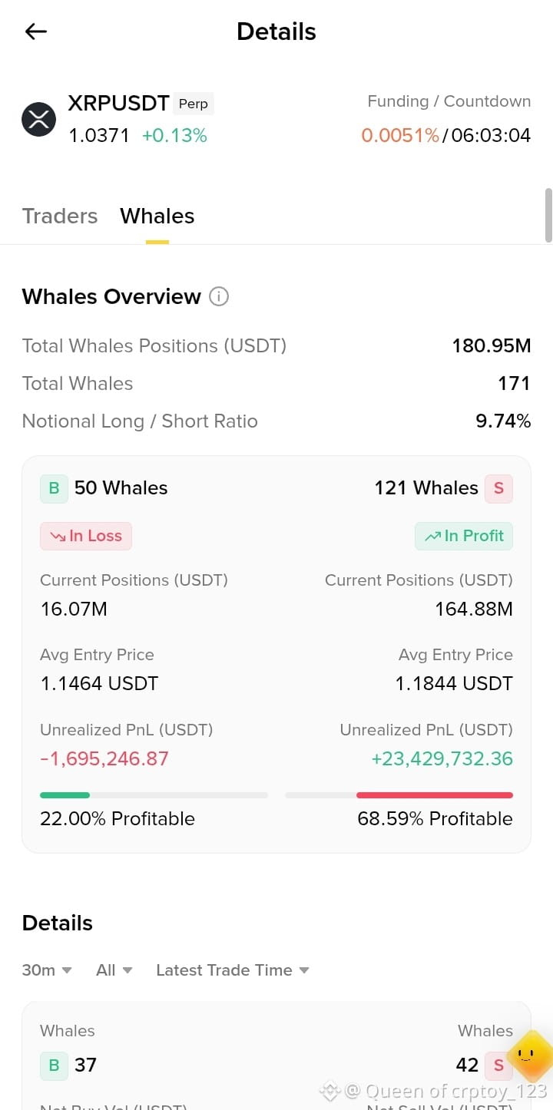Screen dimensions: 553x1110
Task: Tap the green B badge beside 37
Action: pyautogui.click(x=54, y=1065)
